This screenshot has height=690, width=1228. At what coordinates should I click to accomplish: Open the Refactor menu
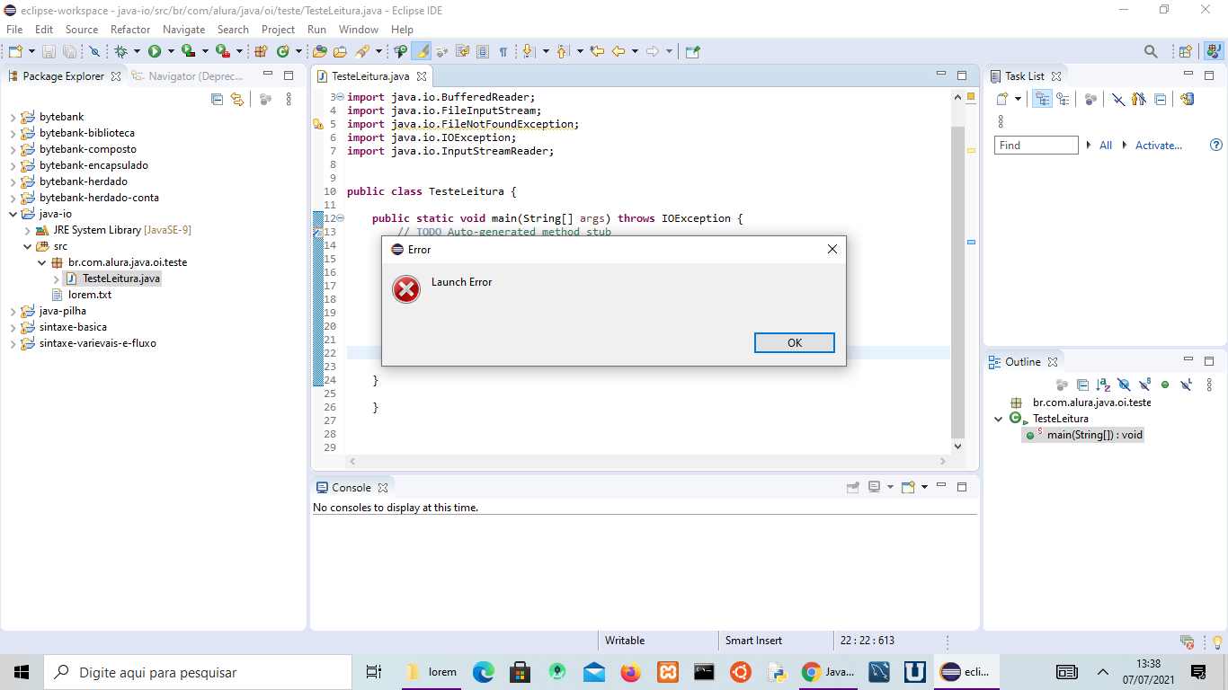pos(130,30)
